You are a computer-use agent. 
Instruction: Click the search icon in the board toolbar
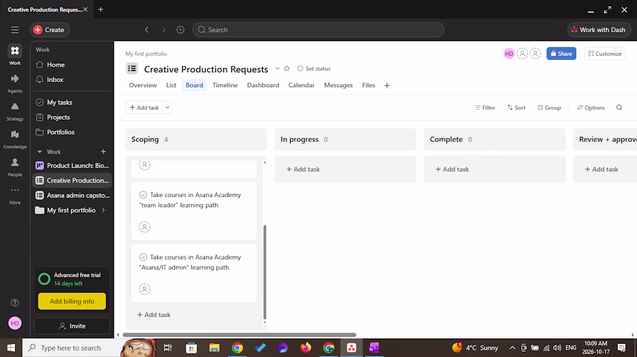click(x=619, y=107)
